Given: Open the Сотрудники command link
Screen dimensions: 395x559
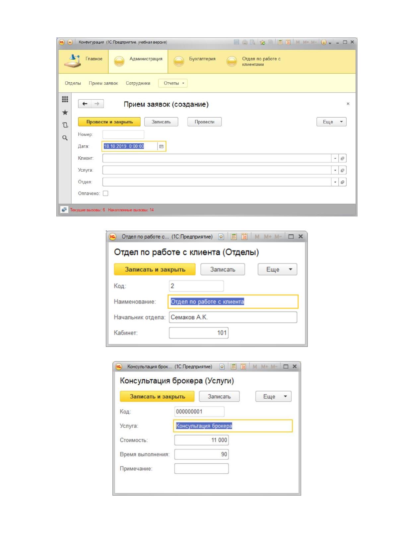Looking at the screenshot, I should click(x=138, y=83).
